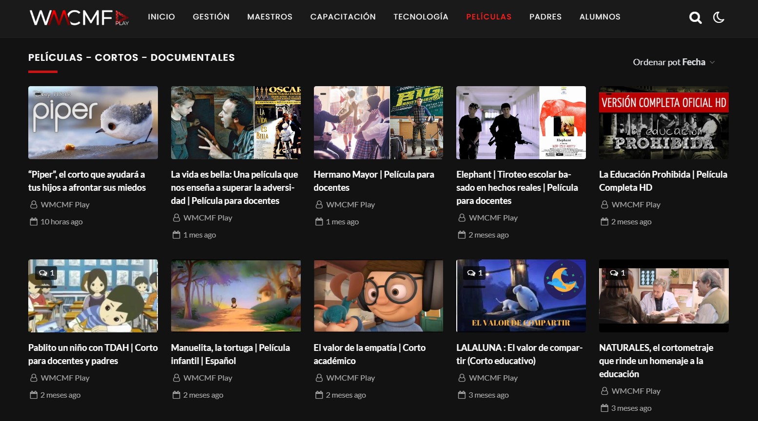Open WMCMF Play author link under Elephant
Image resolution: width=758 pixels, height=421 pixels.
(x=493, y=218)
